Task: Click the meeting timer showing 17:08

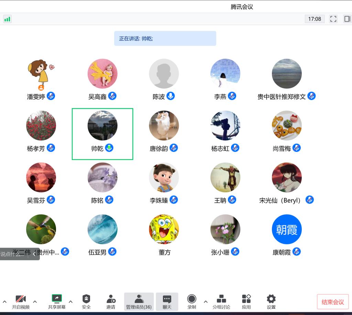Action: [315, 19]
